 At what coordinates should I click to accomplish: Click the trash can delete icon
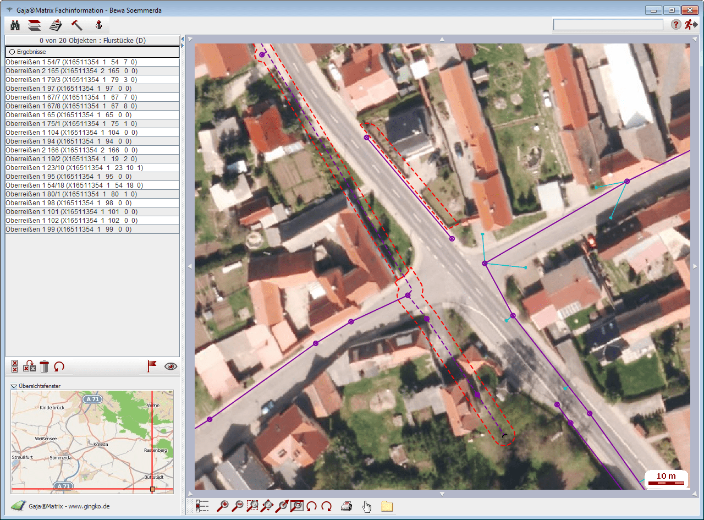(45, 366)
